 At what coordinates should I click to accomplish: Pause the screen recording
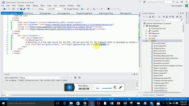(x=70, y=87)
